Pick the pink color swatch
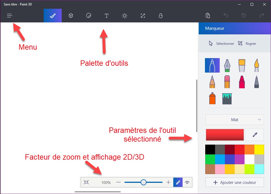This screenshot has height=194, width=271. tap(220, 169)
